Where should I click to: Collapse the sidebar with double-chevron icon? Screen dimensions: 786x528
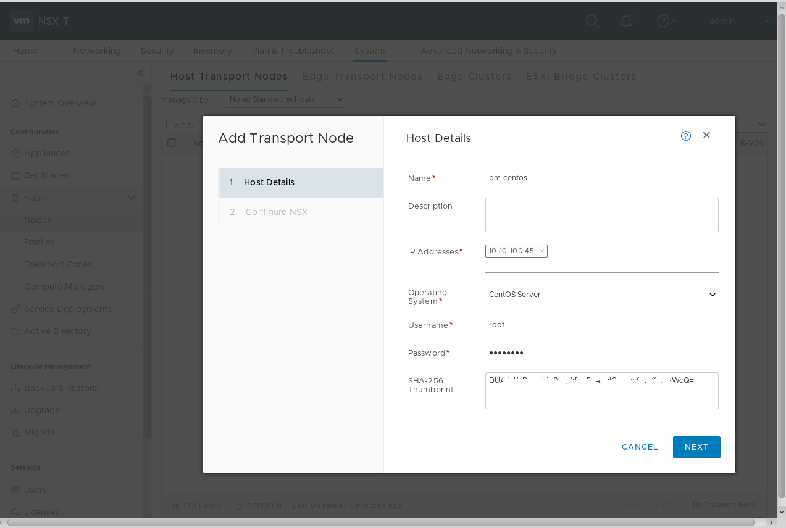(140, 73)
